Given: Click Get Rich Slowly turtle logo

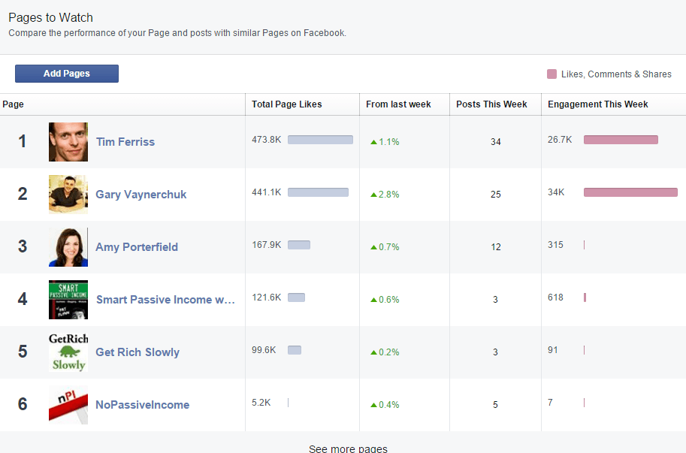Looking at the screenshot, I should pos(68,352).
